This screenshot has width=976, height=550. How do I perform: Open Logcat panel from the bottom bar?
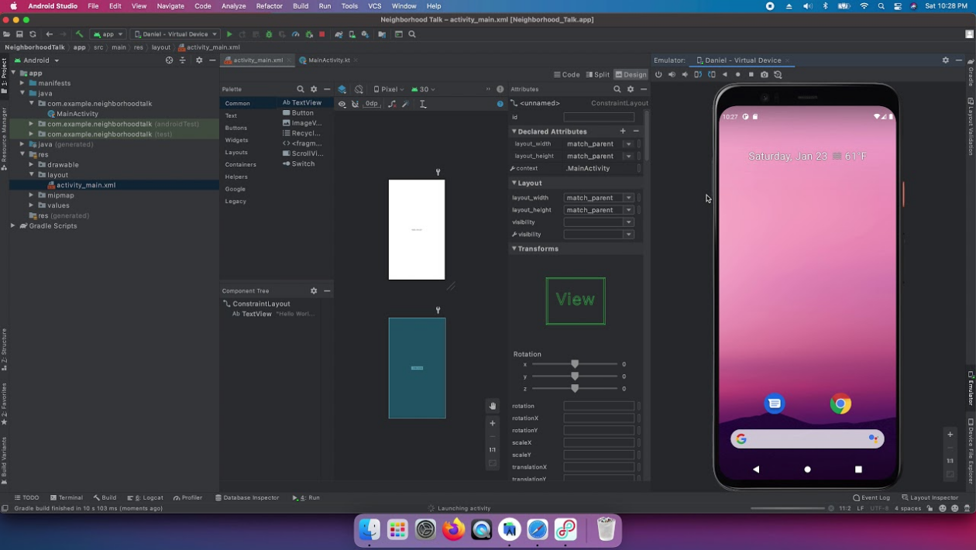point(149,497)
